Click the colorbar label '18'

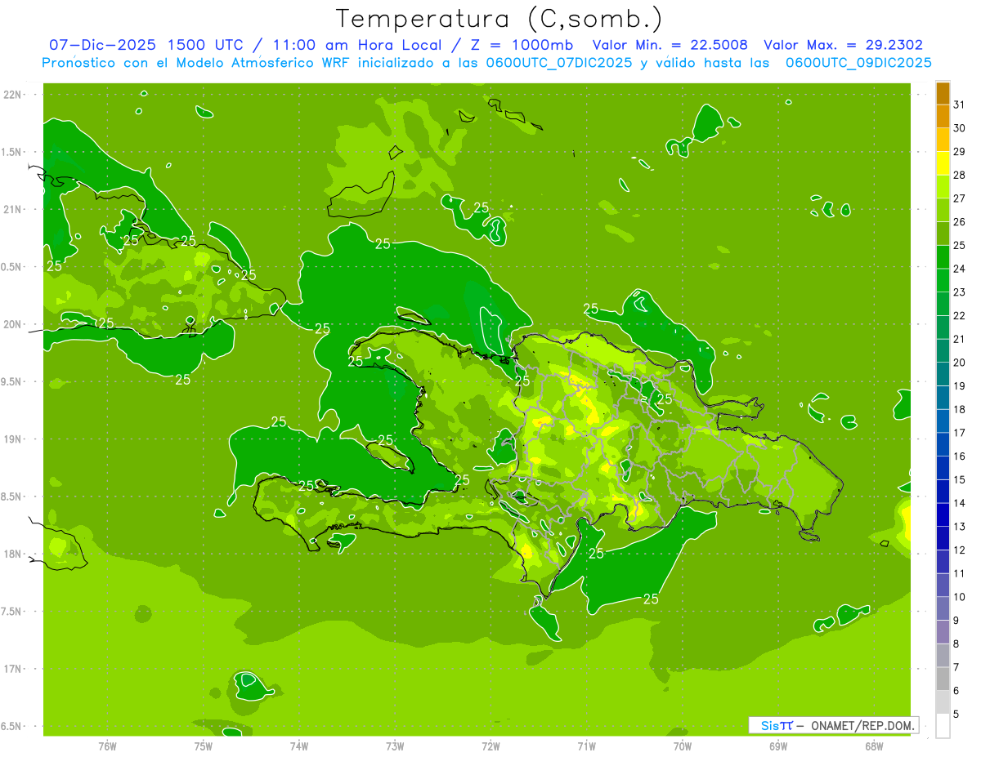(960, 410)
